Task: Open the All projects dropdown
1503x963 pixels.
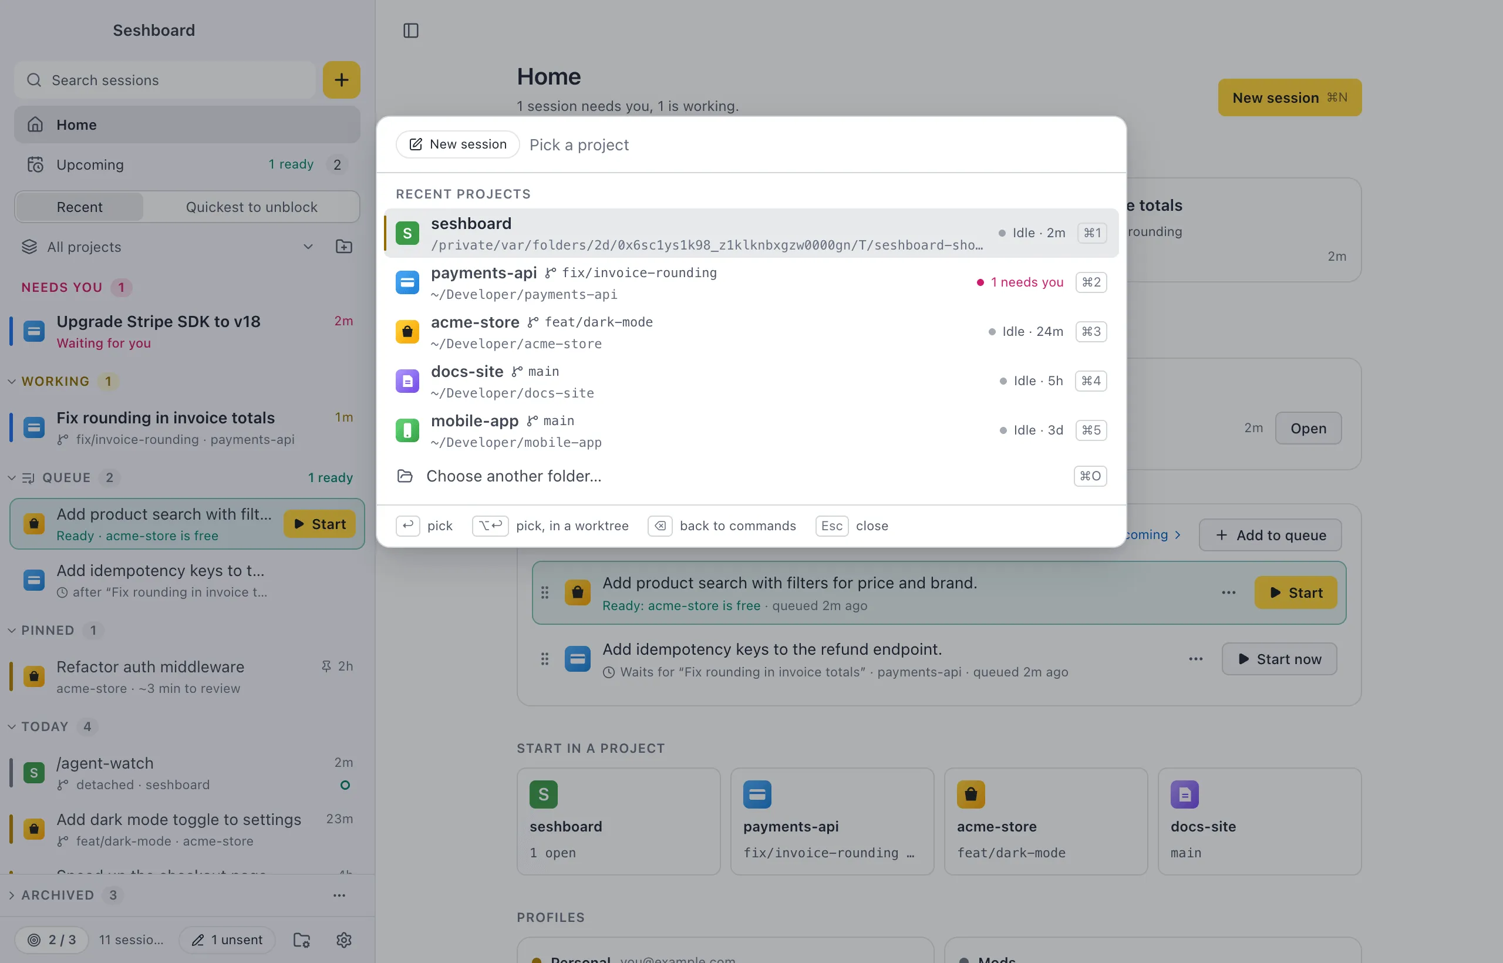Action: [167, 247]
